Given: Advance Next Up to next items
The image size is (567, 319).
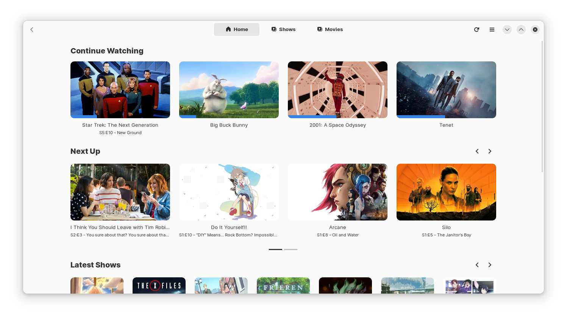Looking at the screenshot, I should point(489,151).
